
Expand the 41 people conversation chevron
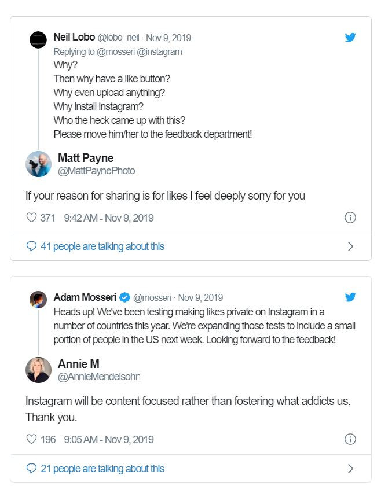(x=350, y=246)
